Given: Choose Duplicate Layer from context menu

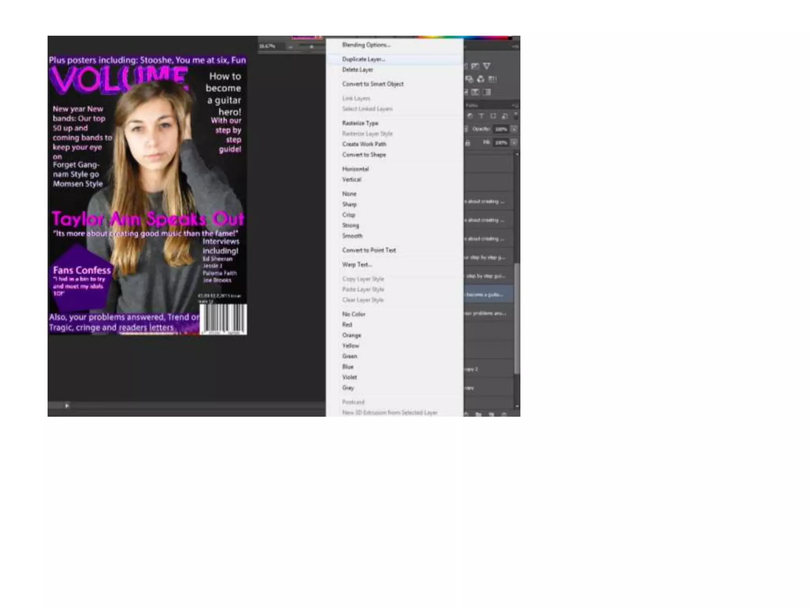Looking at the screenshot, I should [x=363, y=59].
